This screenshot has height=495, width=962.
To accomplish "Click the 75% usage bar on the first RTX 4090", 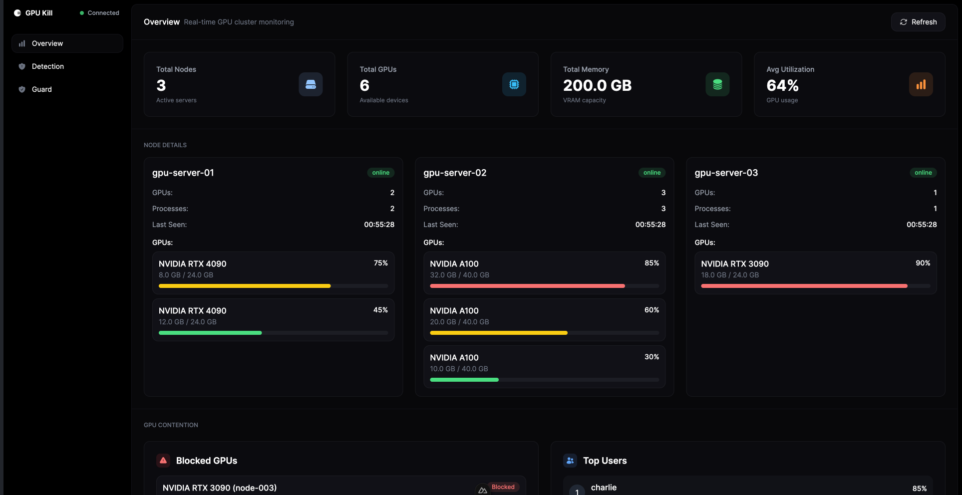I will (x=244, y=286).
